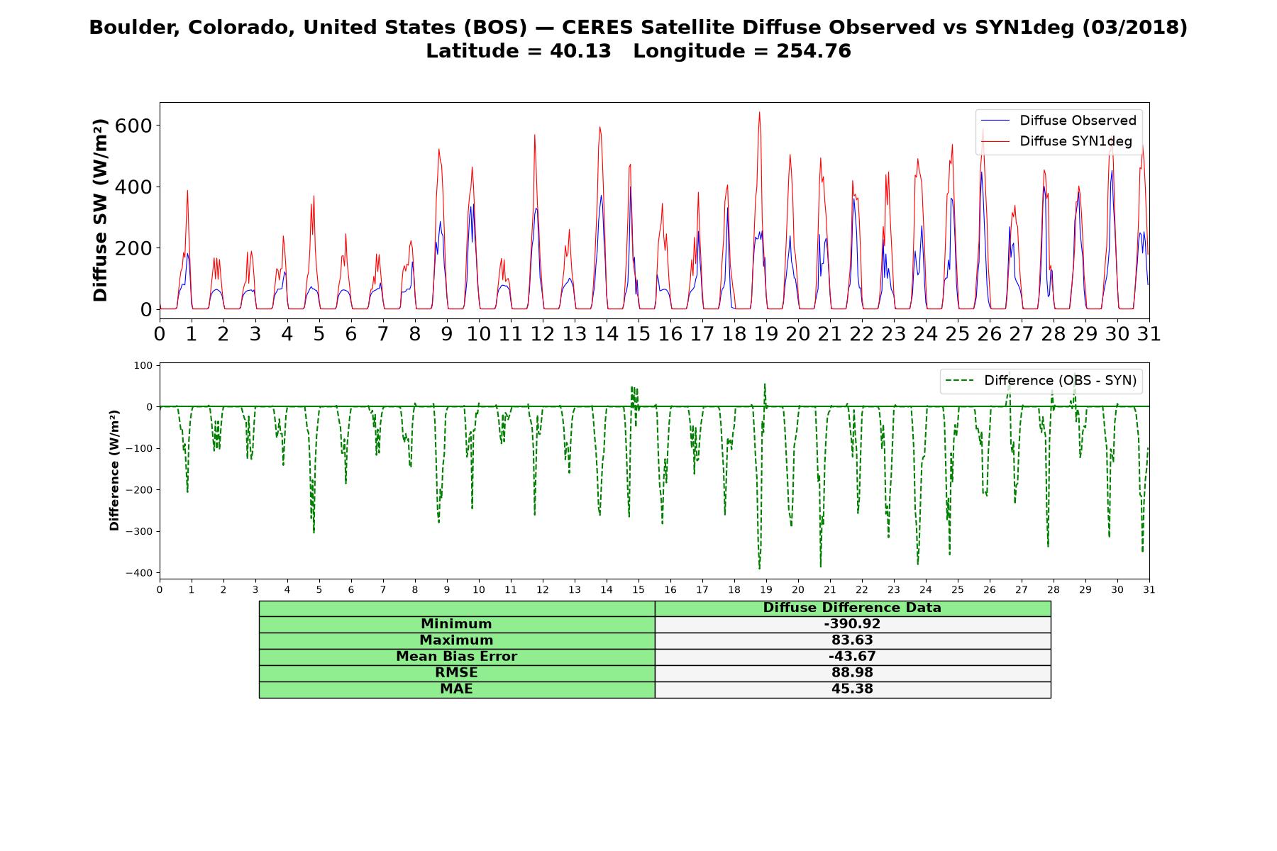Click the -400 tick on lower y-axis
This screenshot has height=851, width=1277.
tap(140, 573)
